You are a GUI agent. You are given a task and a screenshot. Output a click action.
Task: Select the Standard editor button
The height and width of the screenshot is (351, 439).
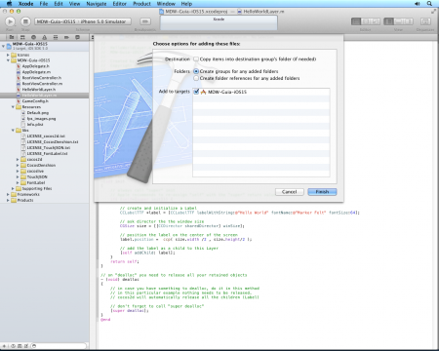356,21
